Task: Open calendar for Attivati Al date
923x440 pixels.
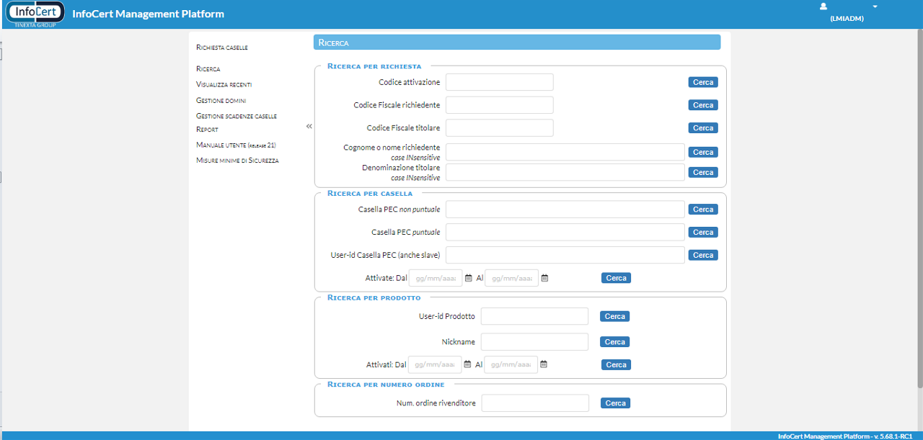Action: coord(544,364)
